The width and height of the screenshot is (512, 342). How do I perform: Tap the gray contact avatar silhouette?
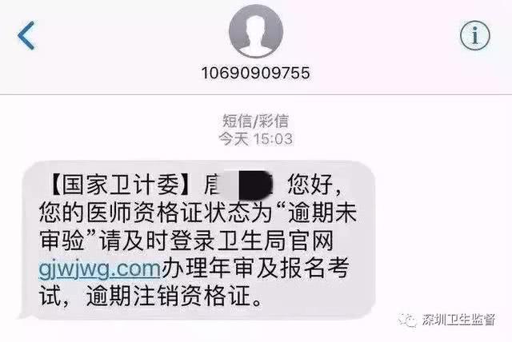pyautogui.click(x=256, y=32)
